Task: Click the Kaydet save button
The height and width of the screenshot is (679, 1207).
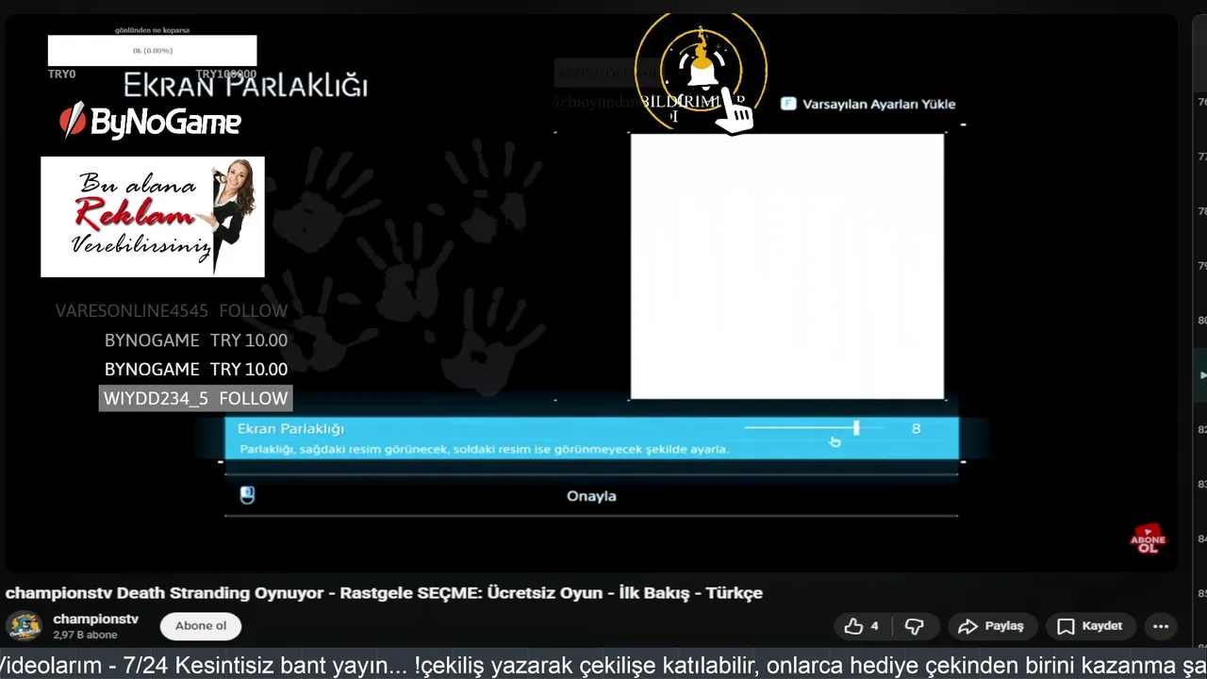Action: pyautogui.click(x=1089, y=626)
